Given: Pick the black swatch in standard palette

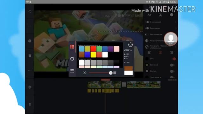Looking at the screenshot, I should 116,63.
